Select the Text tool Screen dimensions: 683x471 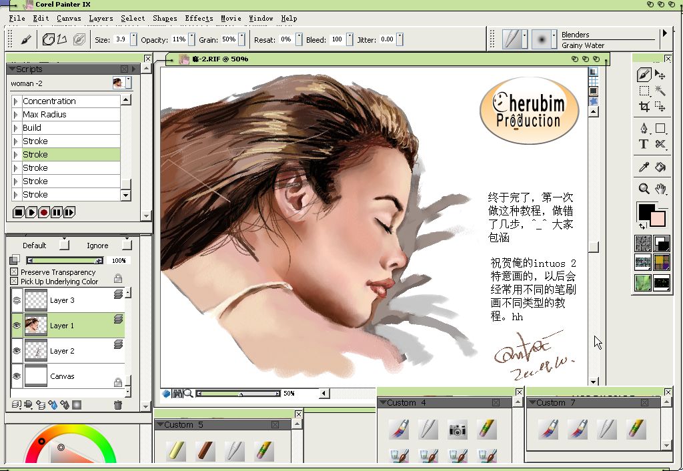pyautogui.click(x=644, y=144)
